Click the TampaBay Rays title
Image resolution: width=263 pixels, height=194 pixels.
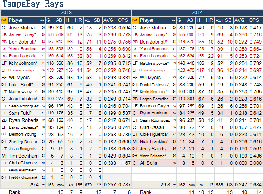click(x=33, y=4)
